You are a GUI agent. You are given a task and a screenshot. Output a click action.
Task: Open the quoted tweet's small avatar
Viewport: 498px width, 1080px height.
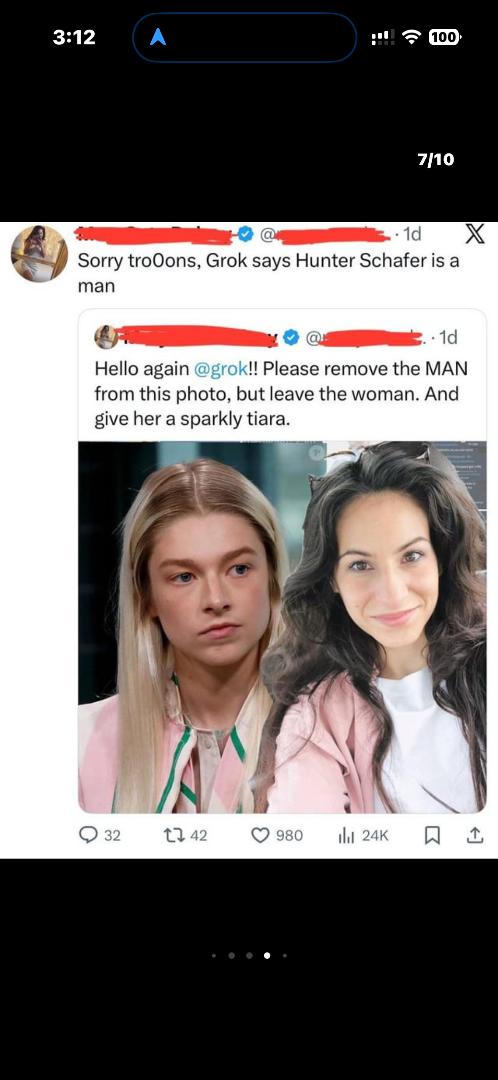(106, 337)
